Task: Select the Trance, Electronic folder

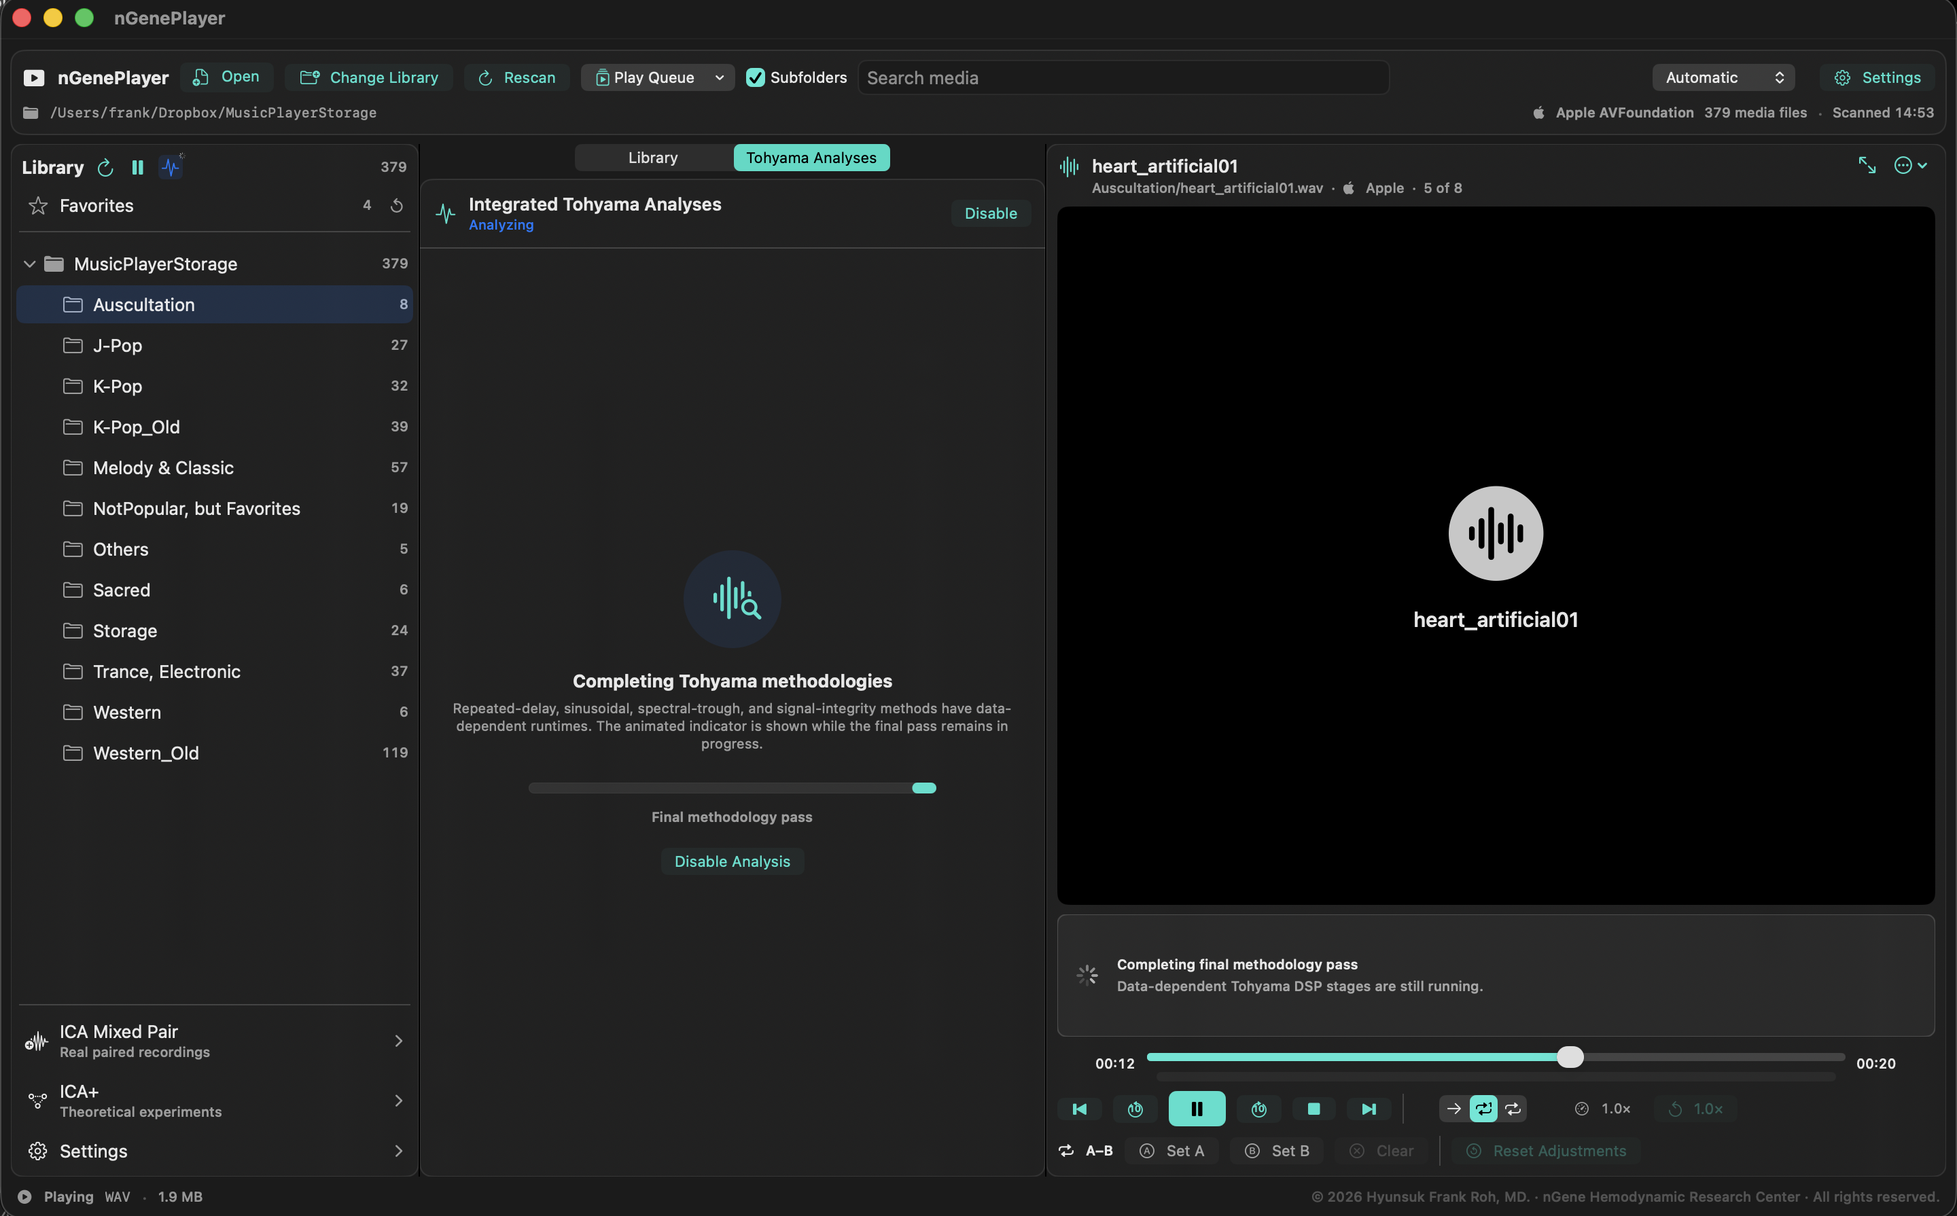Action: click(x=215, y=672)
